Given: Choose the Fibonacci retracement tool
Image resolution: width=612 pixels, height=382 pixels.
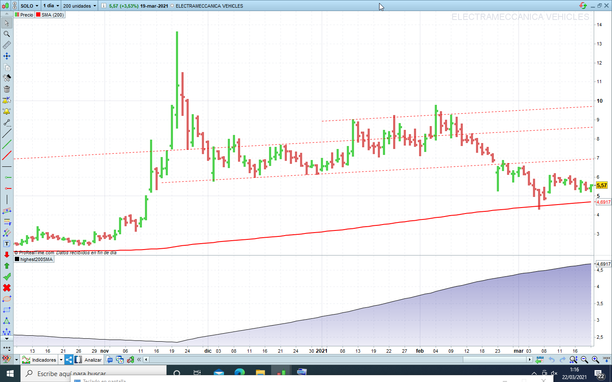Looking at the screenshot, I should click(x=7, y=222).
